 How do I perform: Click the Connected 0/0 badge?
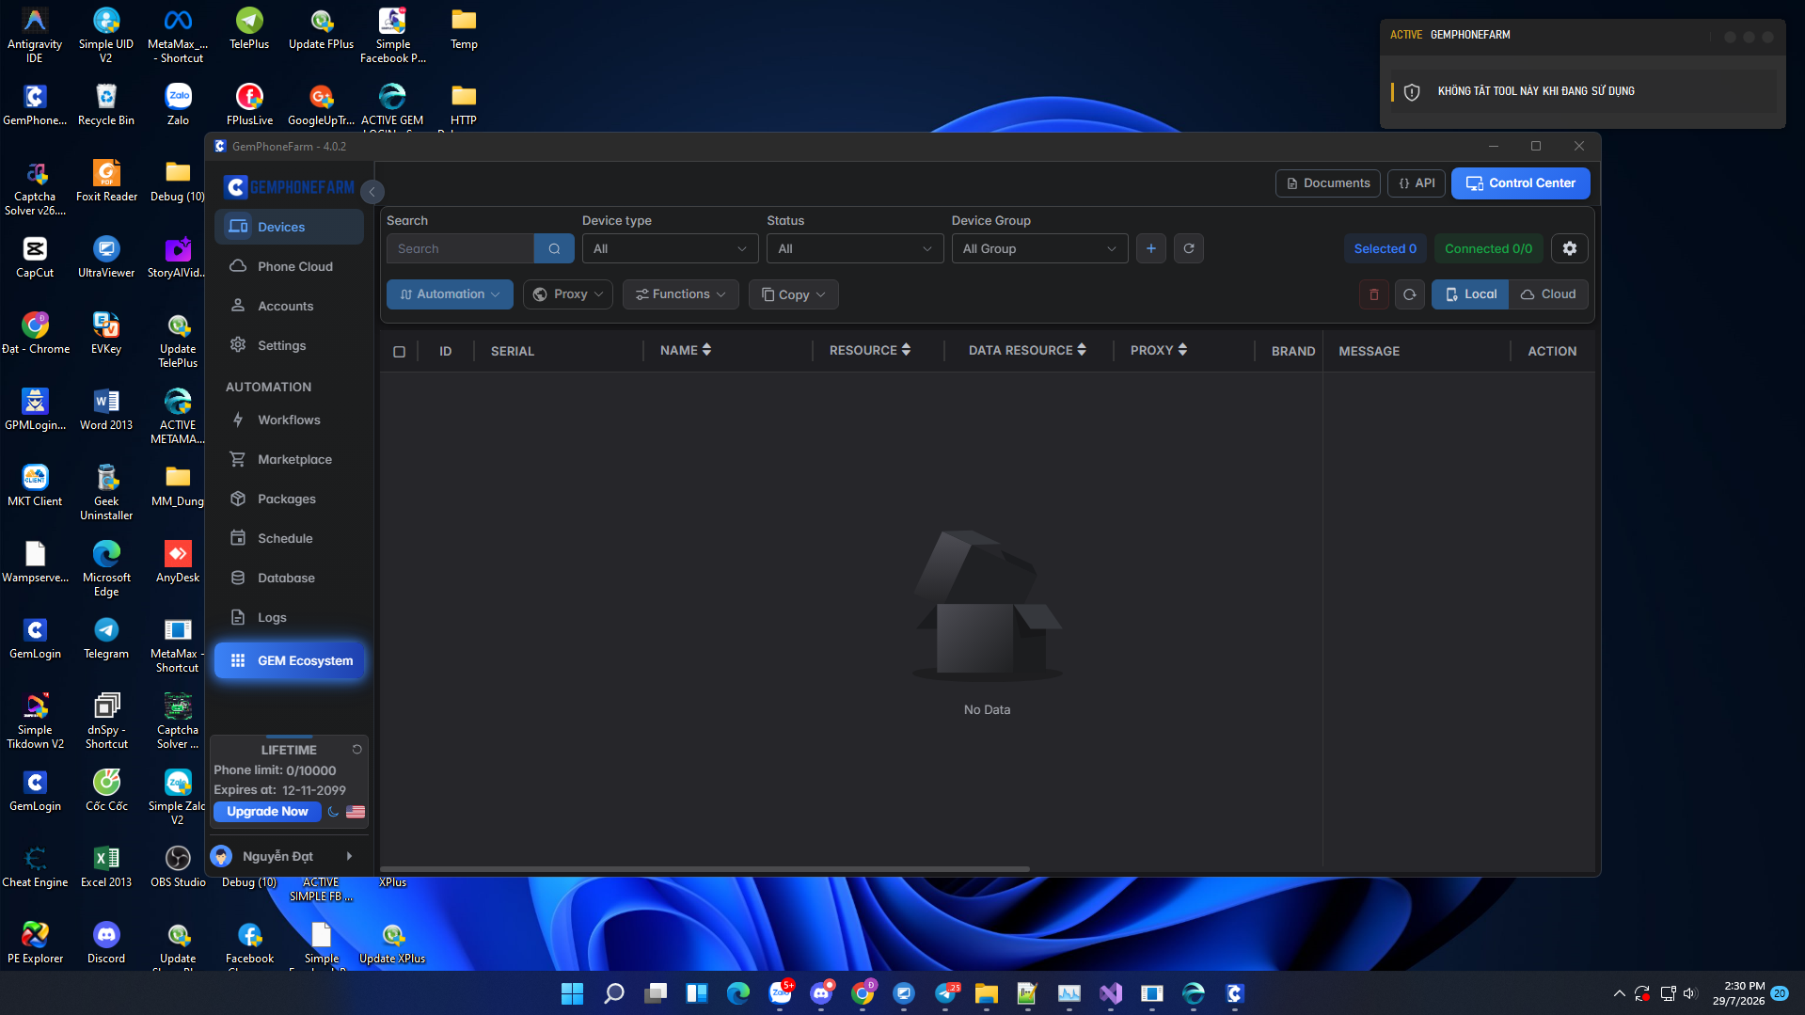coord(1488,248)
